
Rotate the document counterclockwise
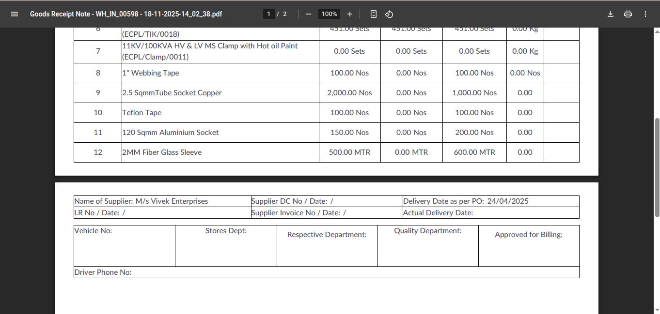pyautogui.click(x=389, y=14)
